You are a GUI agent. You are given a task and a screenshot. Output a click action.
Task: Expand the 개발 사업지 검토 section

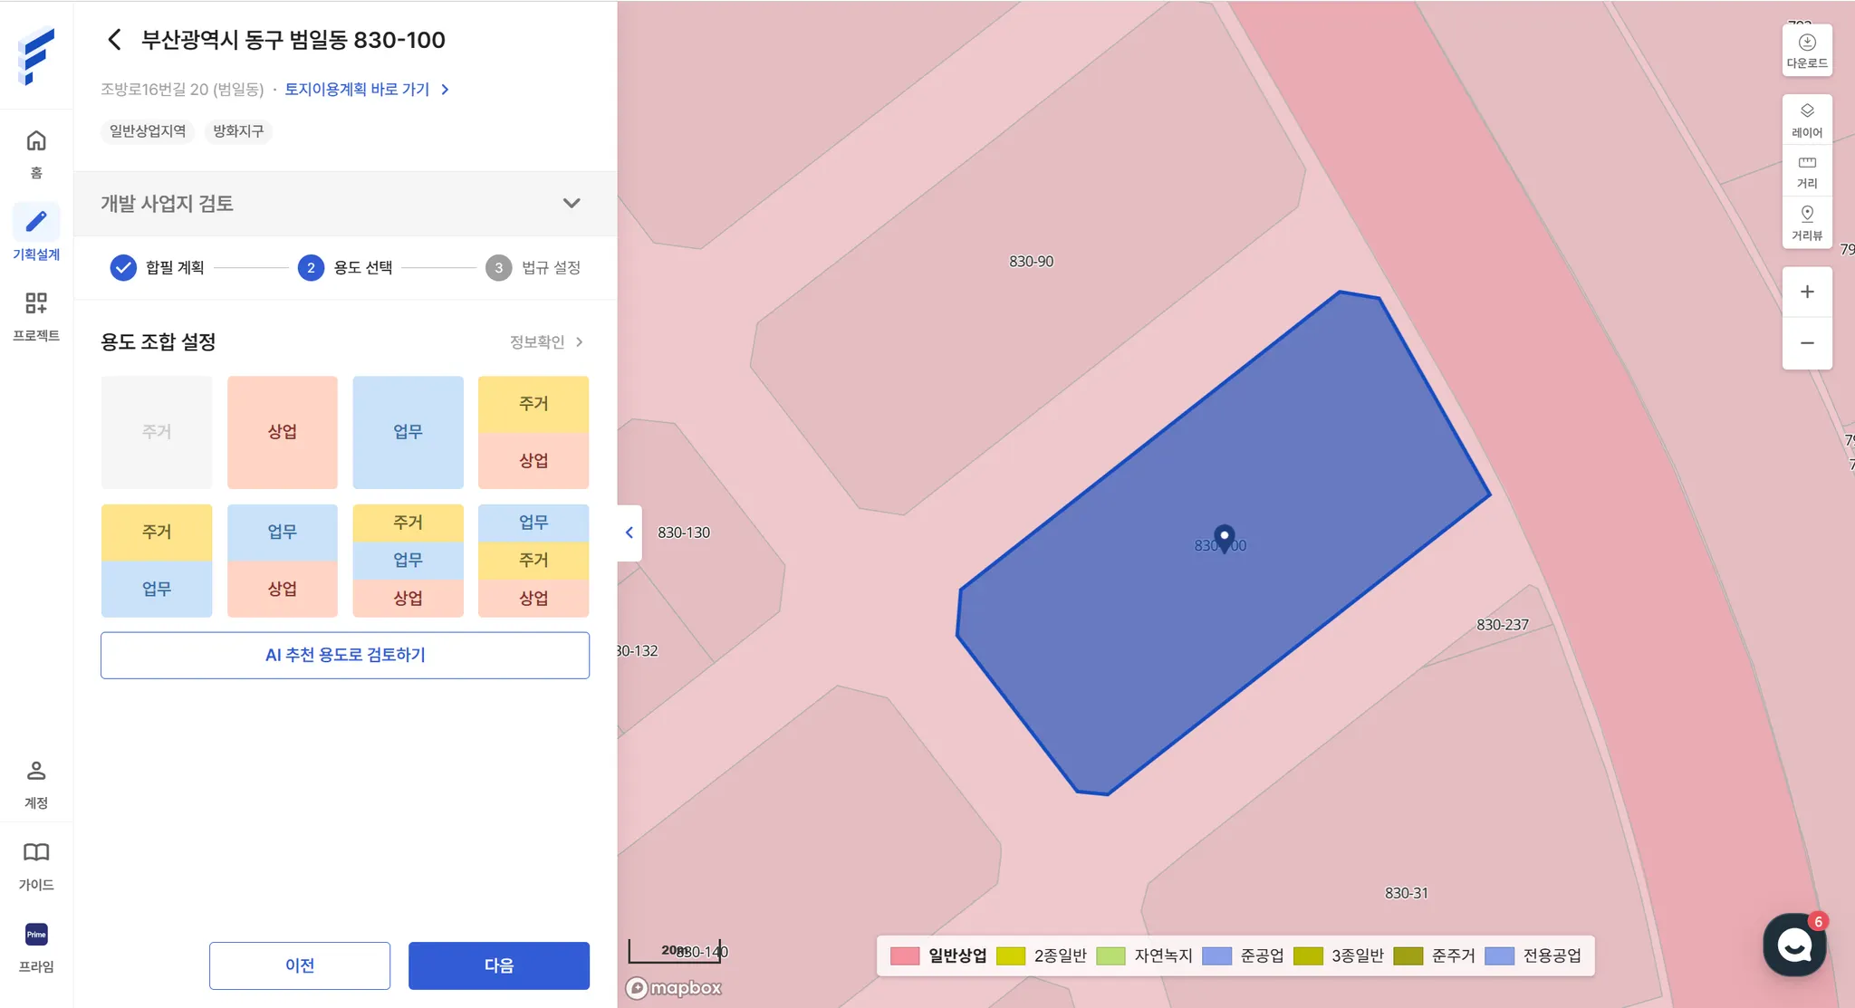571,204
